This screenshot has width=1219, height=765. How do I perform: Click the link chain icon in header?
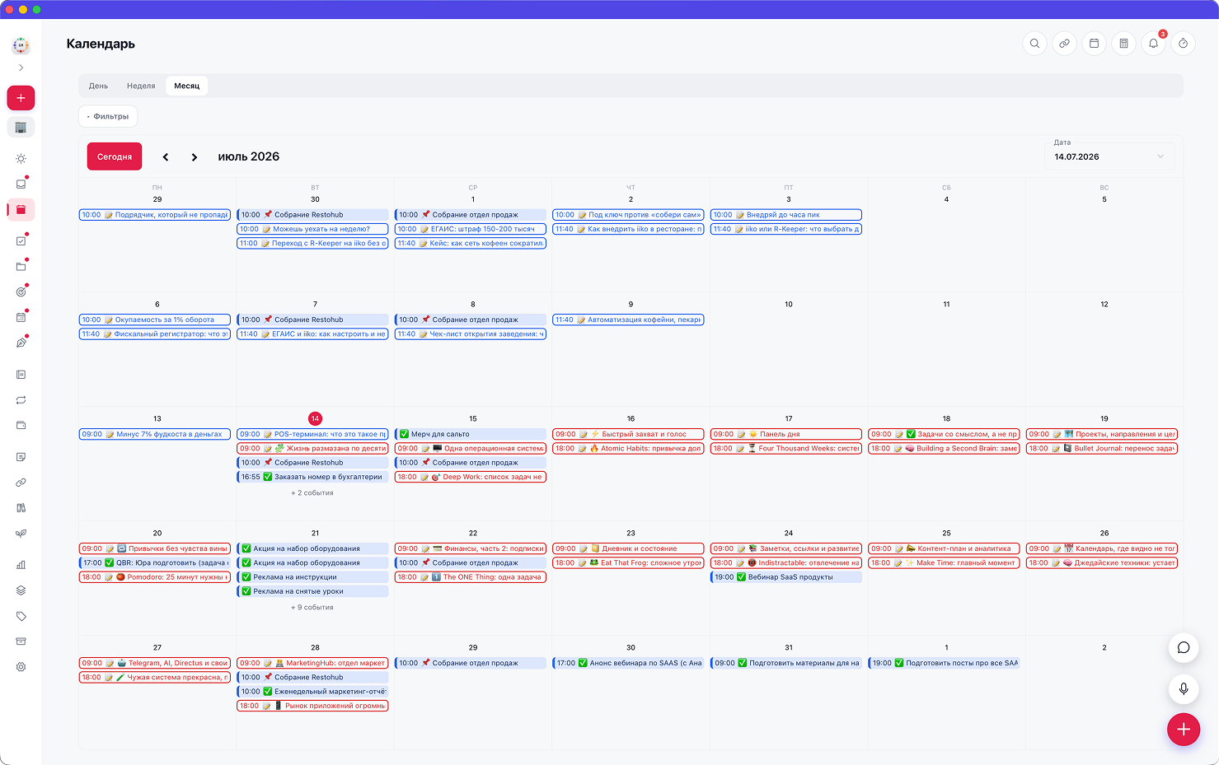pyautogui.click(x=1064, y=44)
